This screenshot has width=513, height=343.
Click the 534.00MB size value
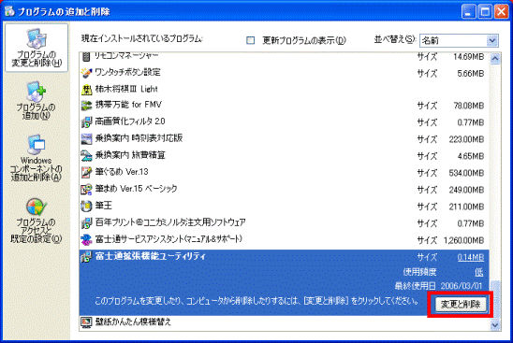(466, 173)
